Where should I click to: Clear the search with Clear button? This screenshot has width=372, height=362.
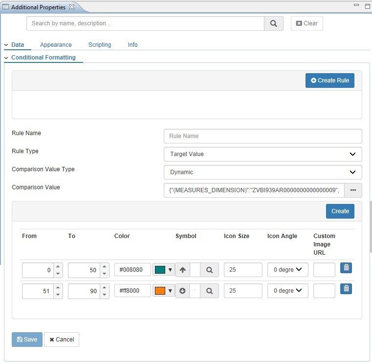pos(306,23)
